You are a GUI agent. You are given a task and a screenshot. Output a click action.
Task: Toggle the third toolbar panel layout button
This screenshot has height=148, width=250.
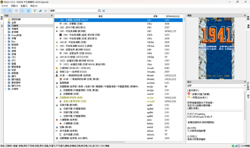[16, 11]
